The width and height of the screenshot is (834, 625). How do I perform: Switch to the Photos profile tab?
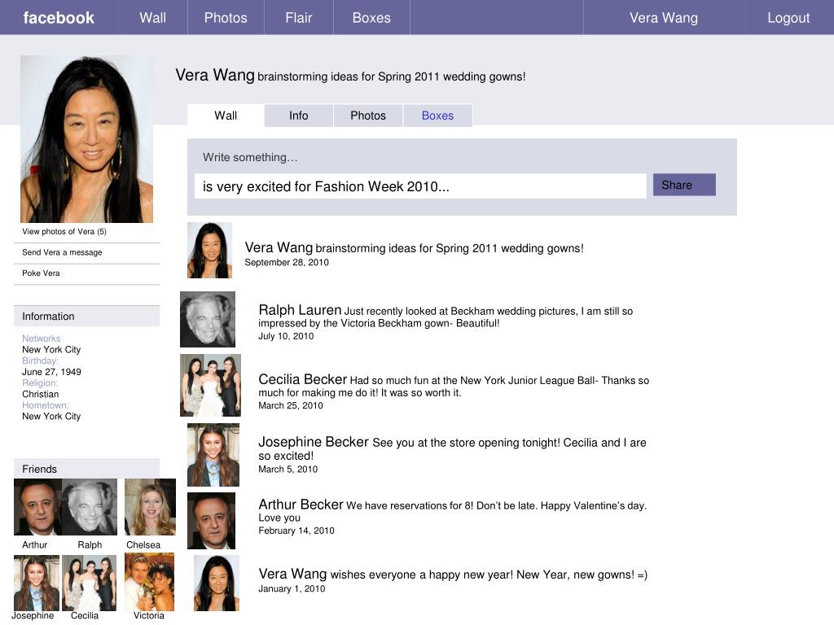pos(367,116)
